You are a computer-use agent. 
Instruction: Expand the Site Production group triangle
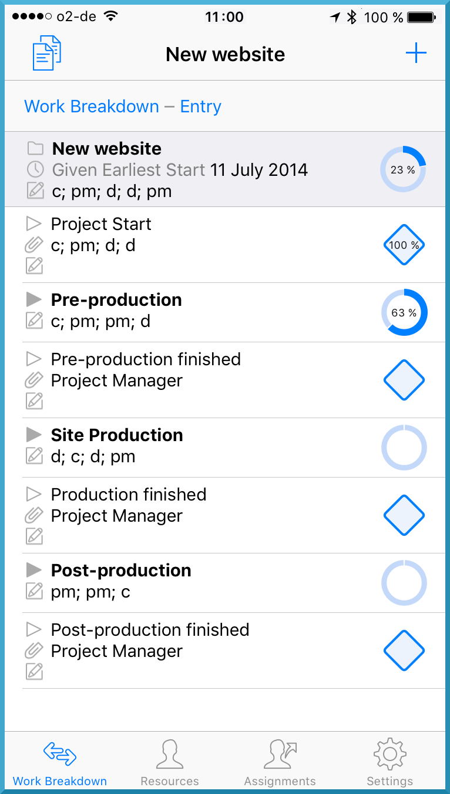34,435
